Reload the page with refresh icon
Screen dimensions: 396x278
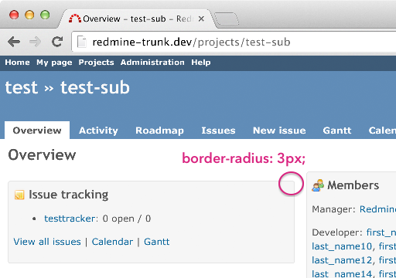click(x=57, y=42)
